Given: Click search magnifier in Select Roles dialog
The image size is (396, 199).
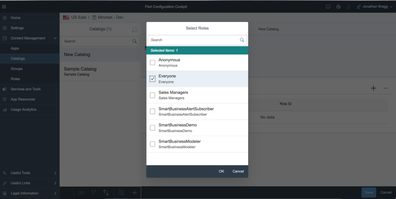Looking at the screenshot, I should point(242,40).
